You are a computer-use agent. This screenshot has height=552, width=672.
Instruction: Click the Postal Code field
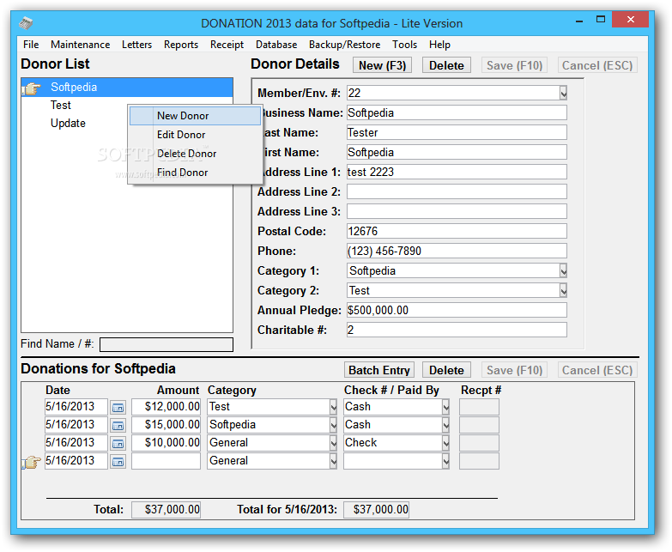(457, 231)
